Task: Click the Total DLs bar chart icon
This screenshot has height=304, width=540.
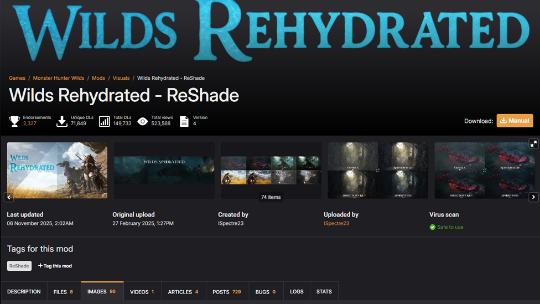Action: pos(105,121)
